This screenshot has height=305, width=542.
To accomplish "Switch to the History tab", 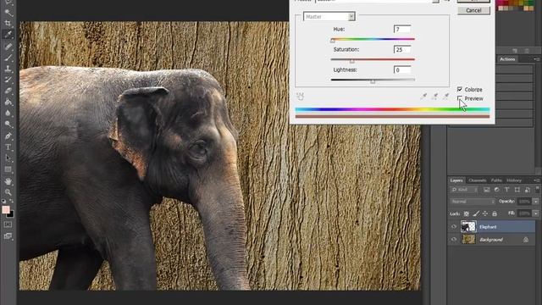I will (514, 180).
